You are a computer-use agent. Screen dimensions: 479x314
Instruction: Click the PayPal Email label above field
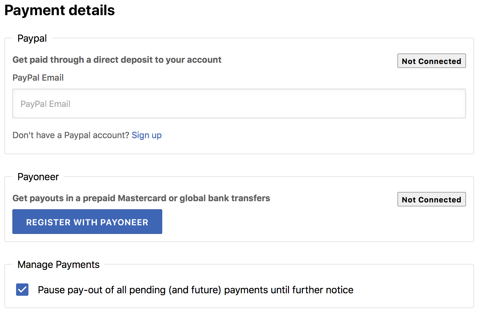click(38, 78)
